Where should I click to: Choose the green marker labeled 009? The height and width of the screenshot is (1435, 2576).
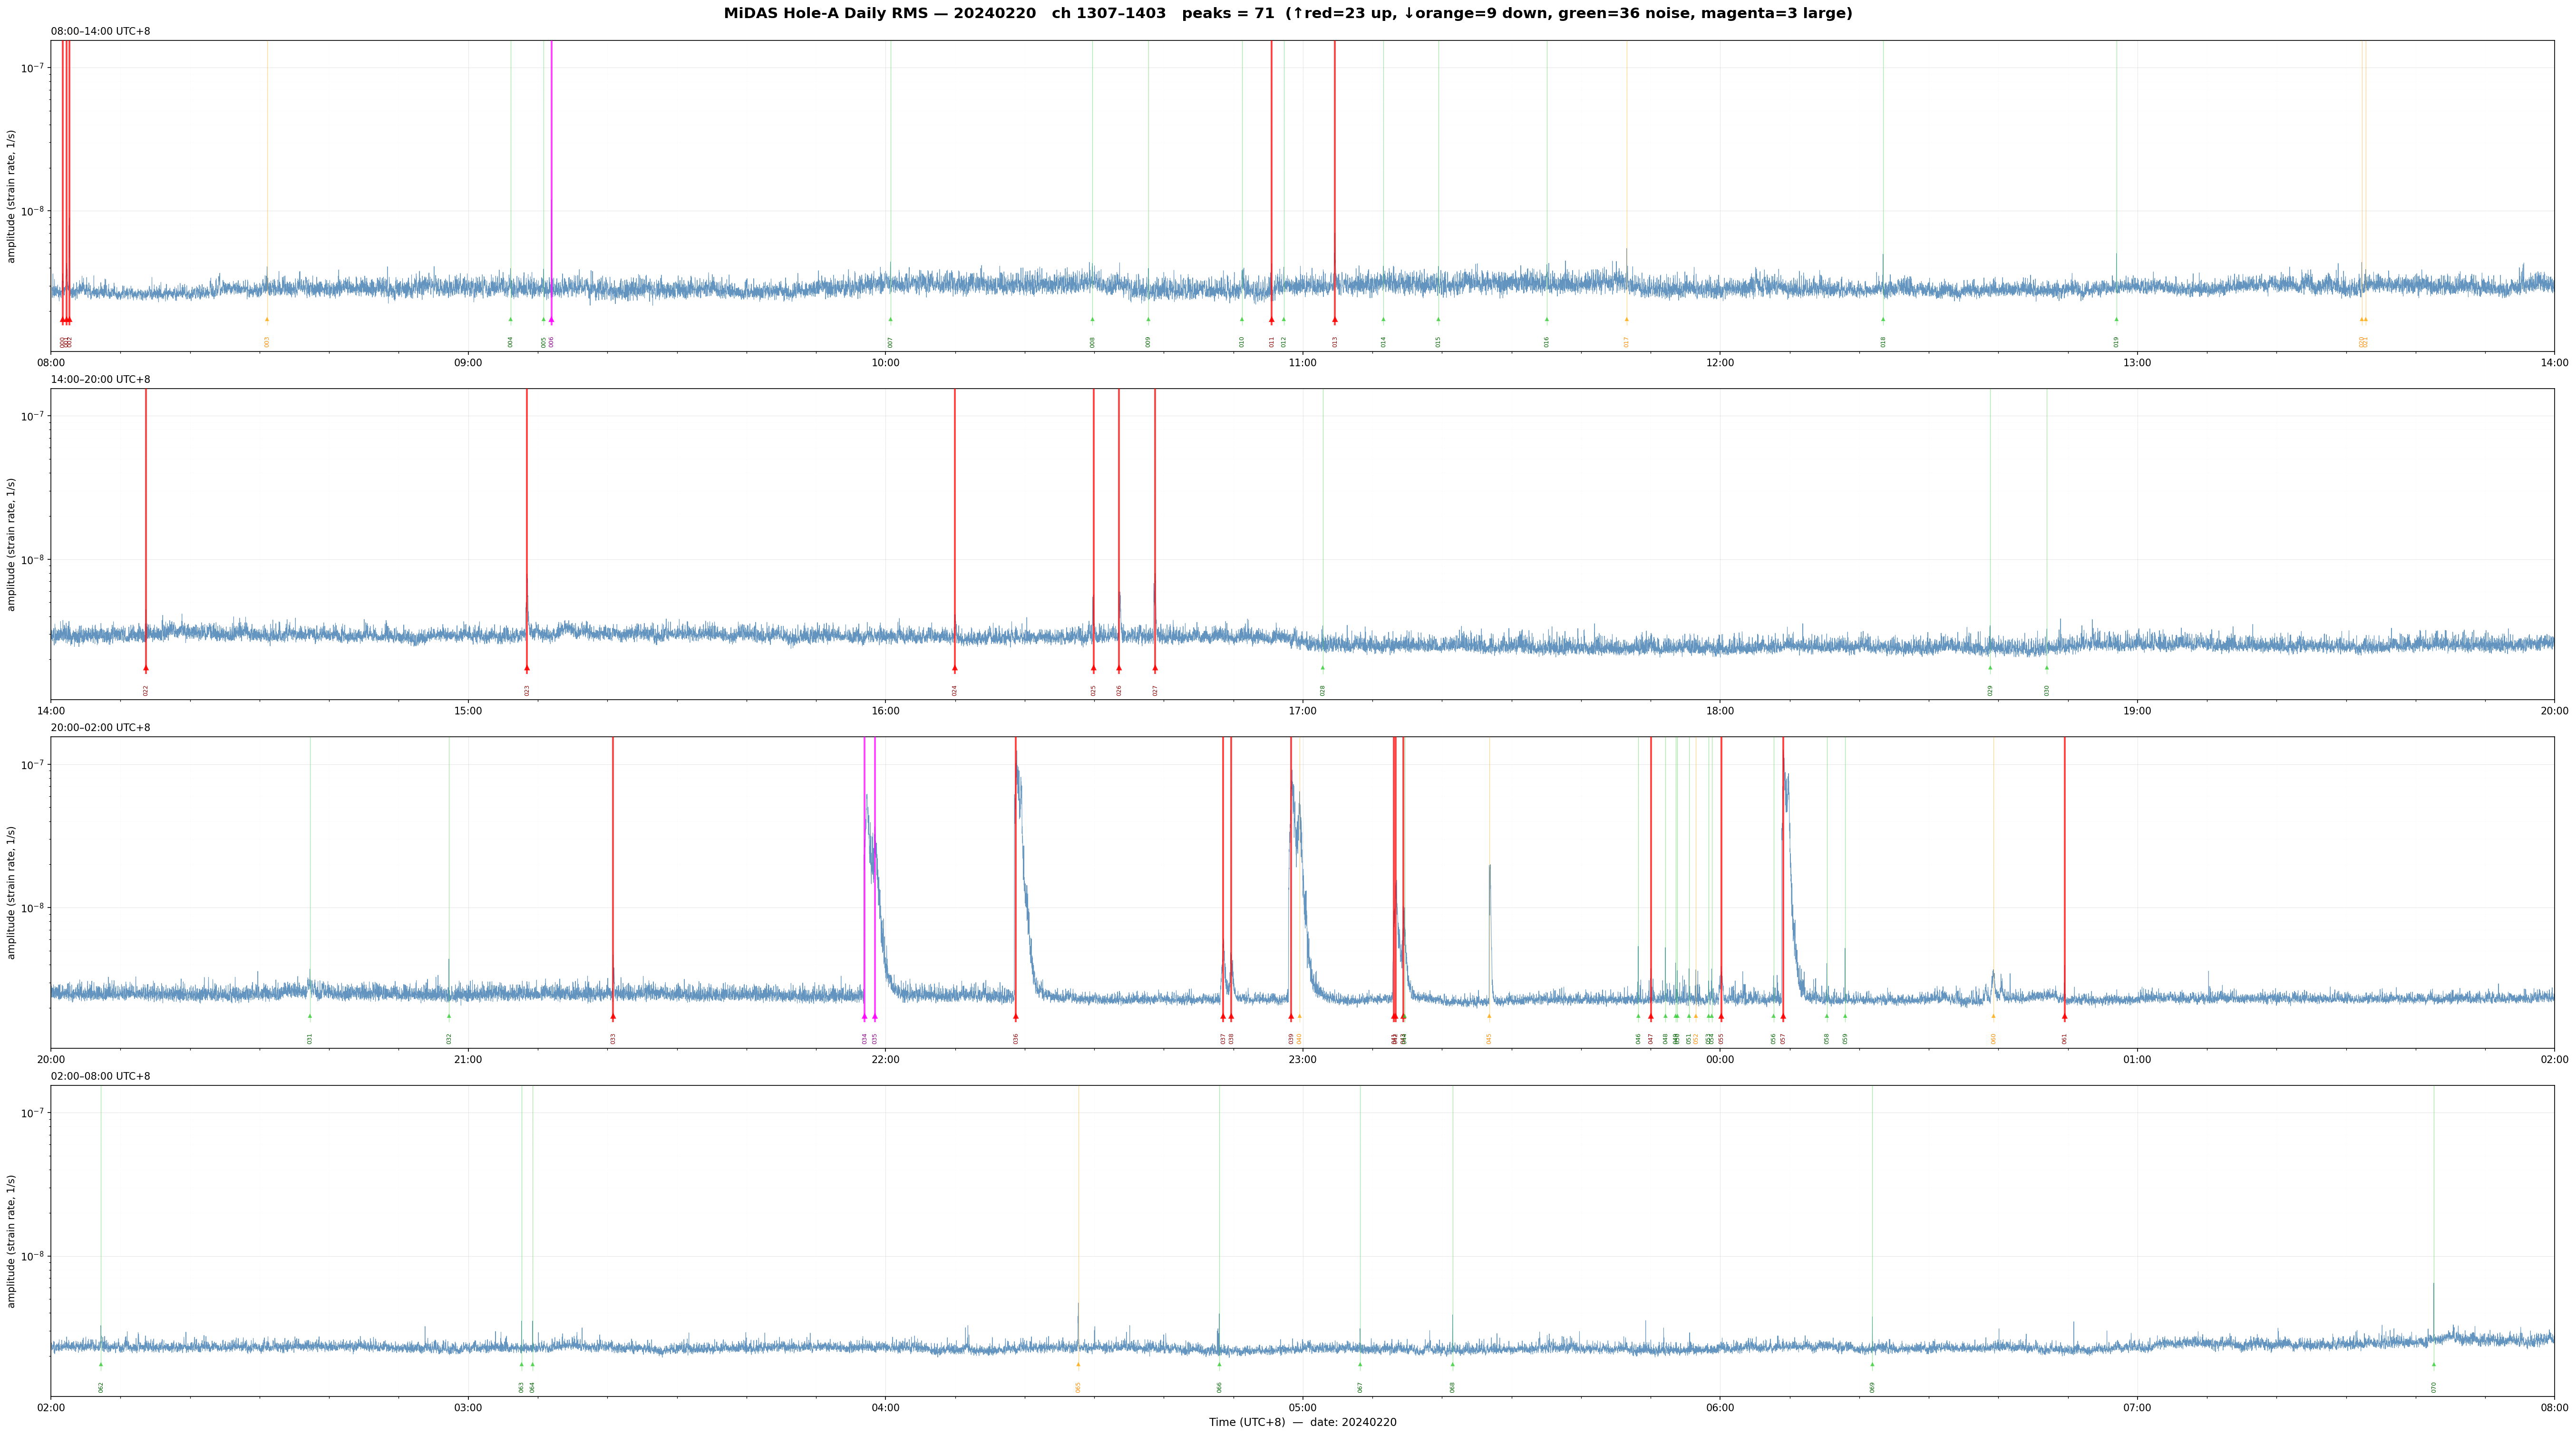coord(1148,320)
